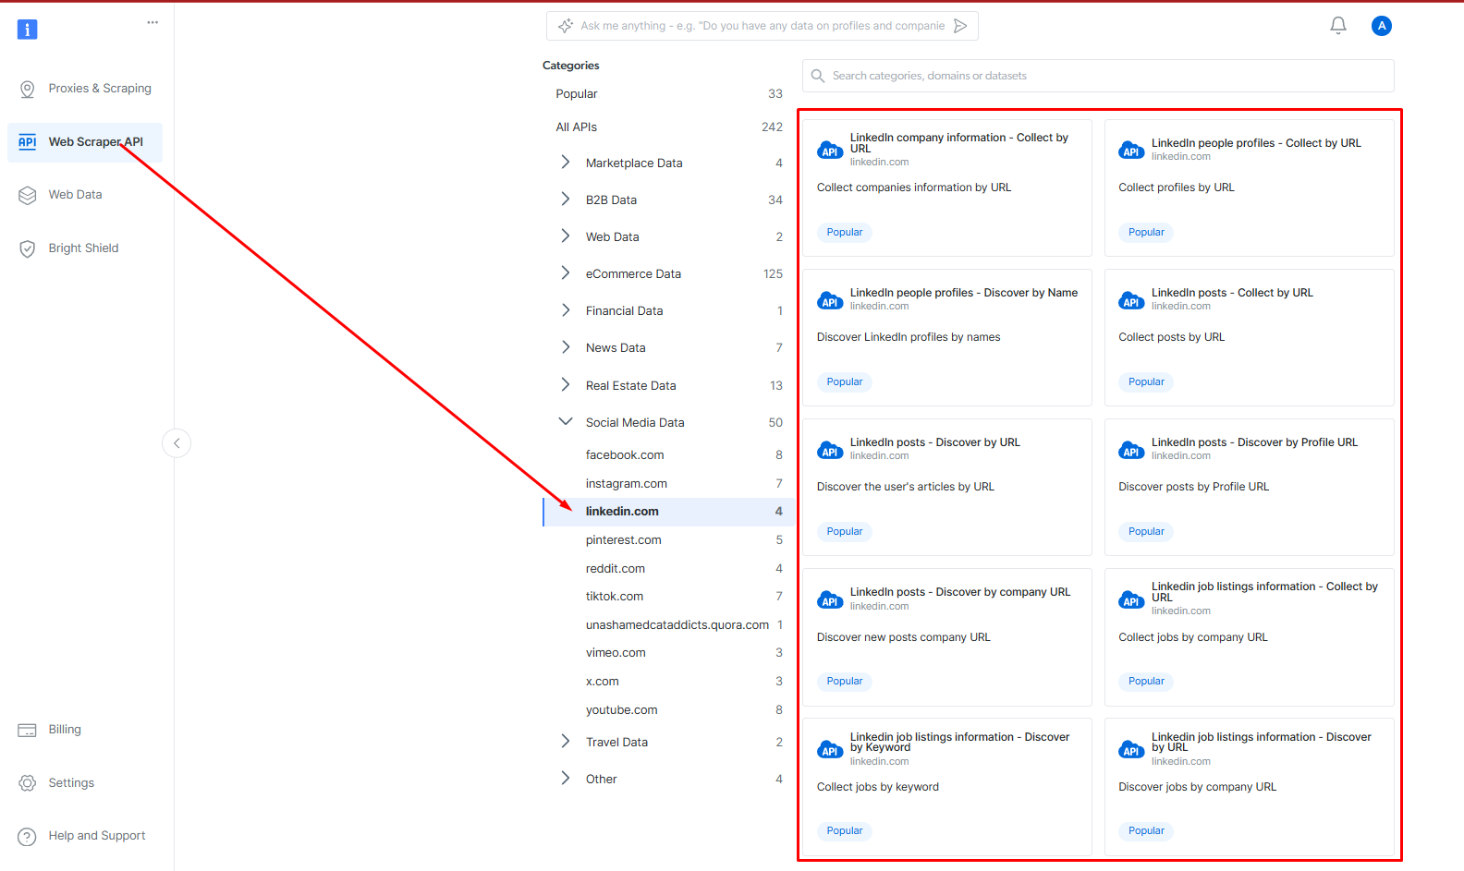Click API icon on people profiles Discover by Name
This screenshot has height=871, width=1464.
[830, 300]
